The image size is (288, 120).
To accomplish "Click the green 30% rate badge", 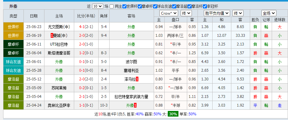I will click(x=173, y=114).
